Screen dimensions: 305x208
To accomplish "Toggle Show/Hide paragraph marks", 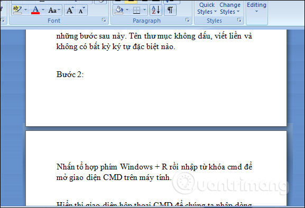I will 170,10.
